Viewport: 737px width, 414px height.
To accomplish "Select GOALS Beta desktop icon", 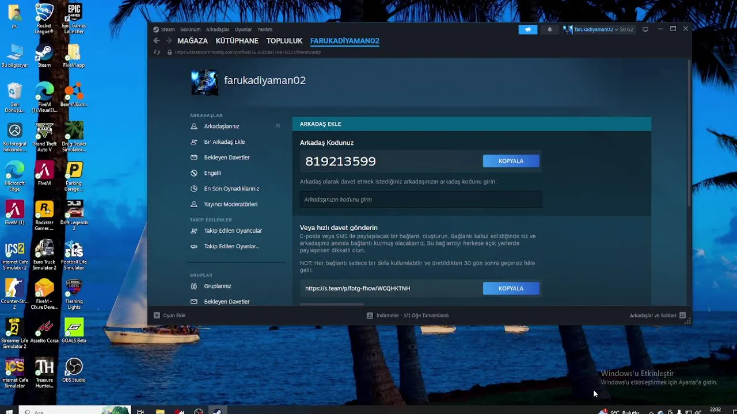I will tap(74, 330).
